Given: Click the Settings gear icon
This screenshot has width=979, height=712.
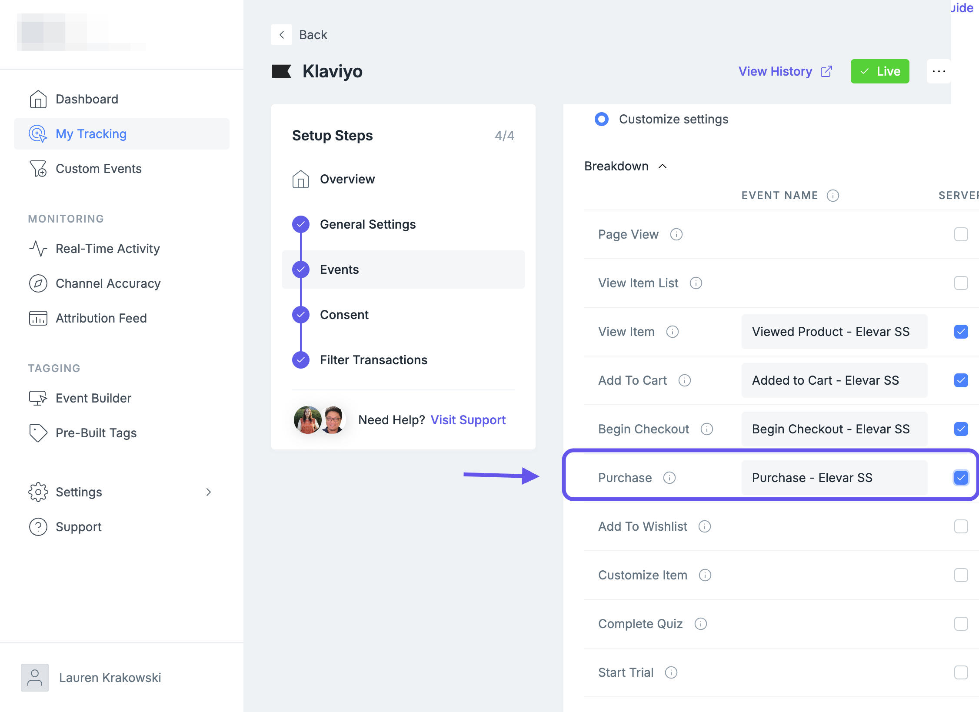Looking at the screenshot, I should (x=38, y=492).
